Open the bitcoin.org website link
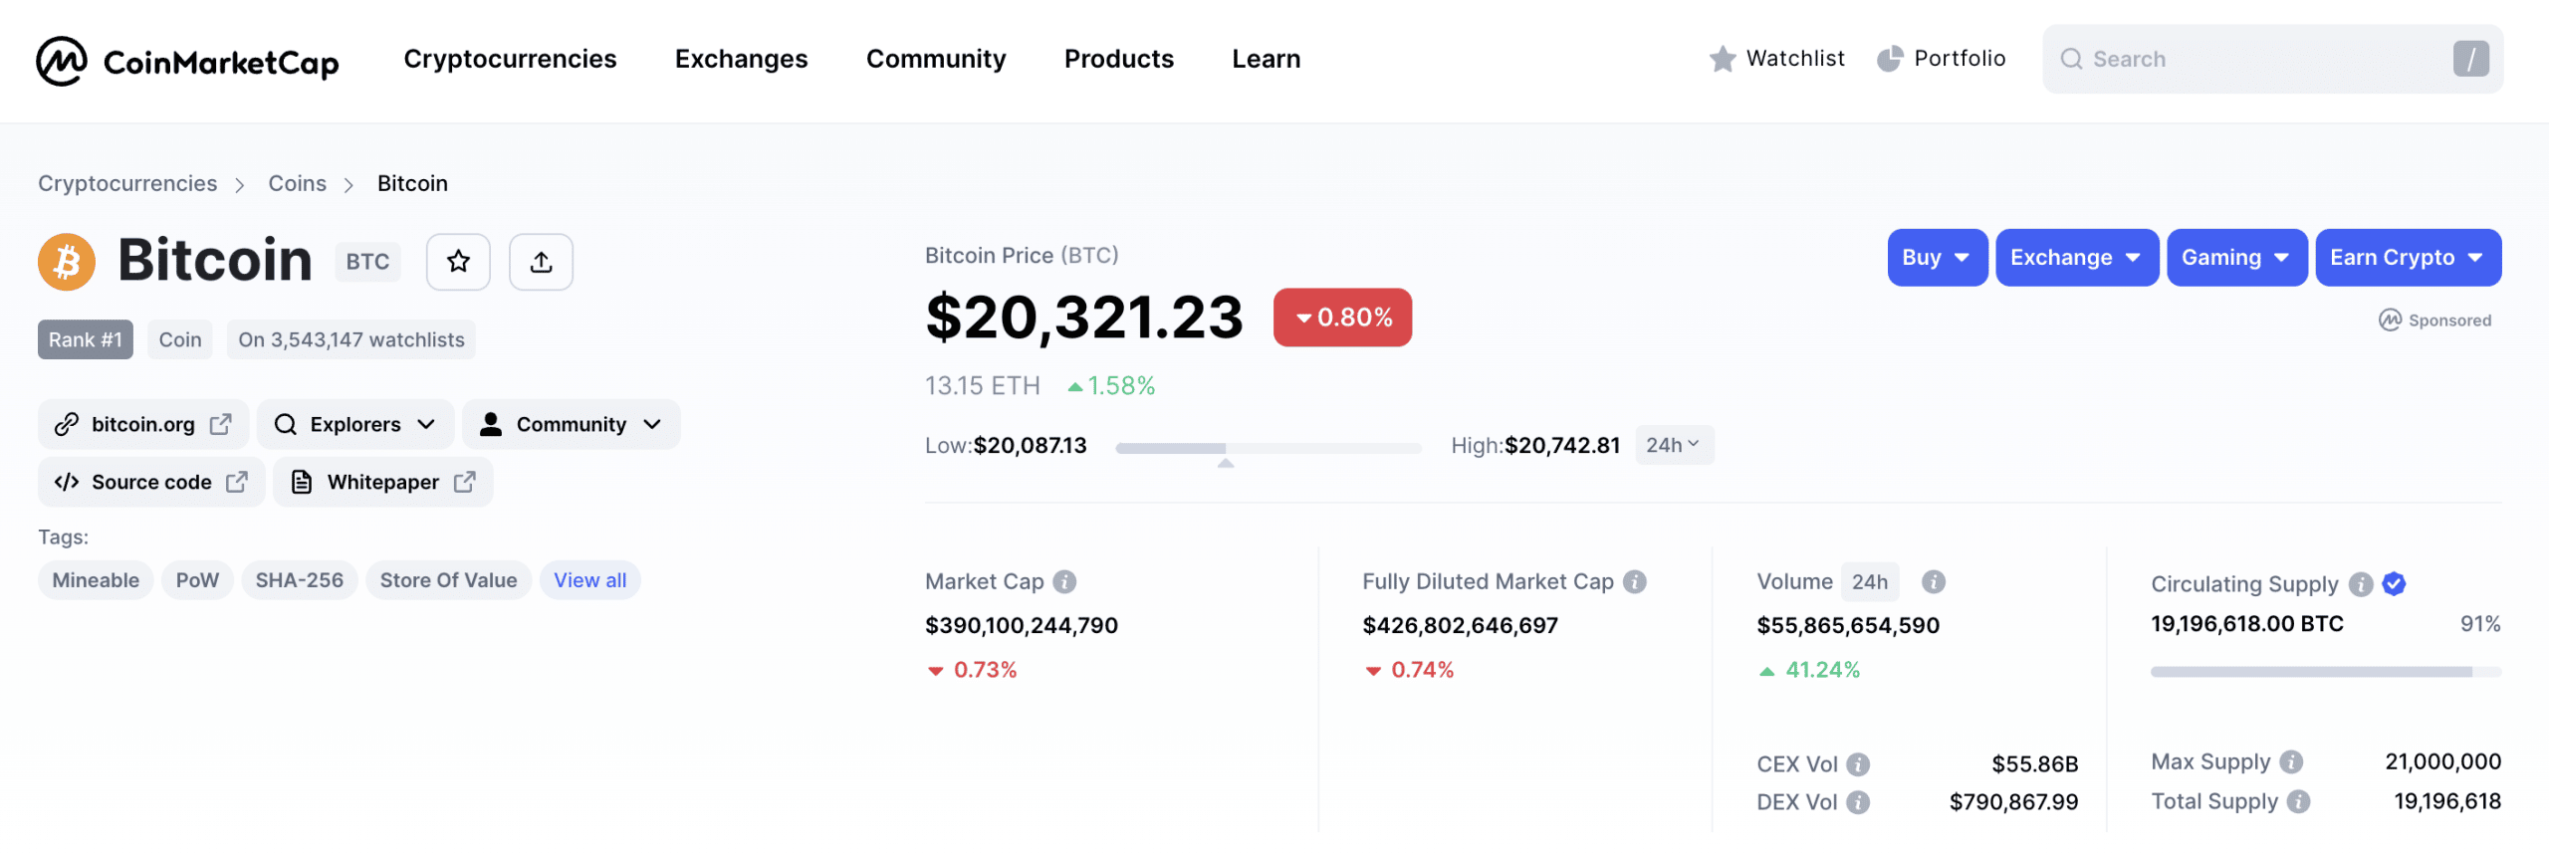 point(143,424)
